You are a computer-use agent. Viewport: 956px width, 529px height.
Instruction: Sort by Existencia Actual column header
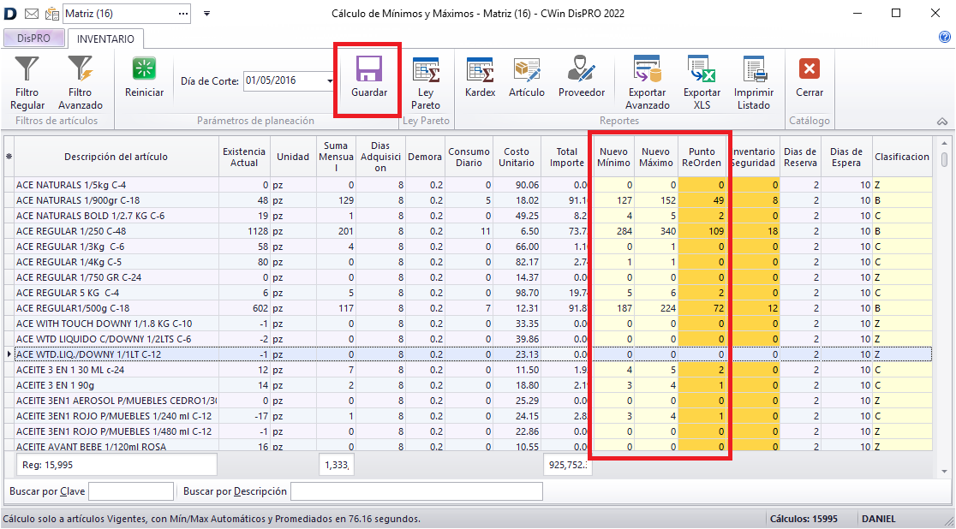click(243, 157)
